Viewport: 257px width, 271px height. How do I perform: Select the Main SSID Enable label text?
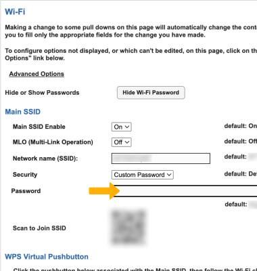point(39,127)
